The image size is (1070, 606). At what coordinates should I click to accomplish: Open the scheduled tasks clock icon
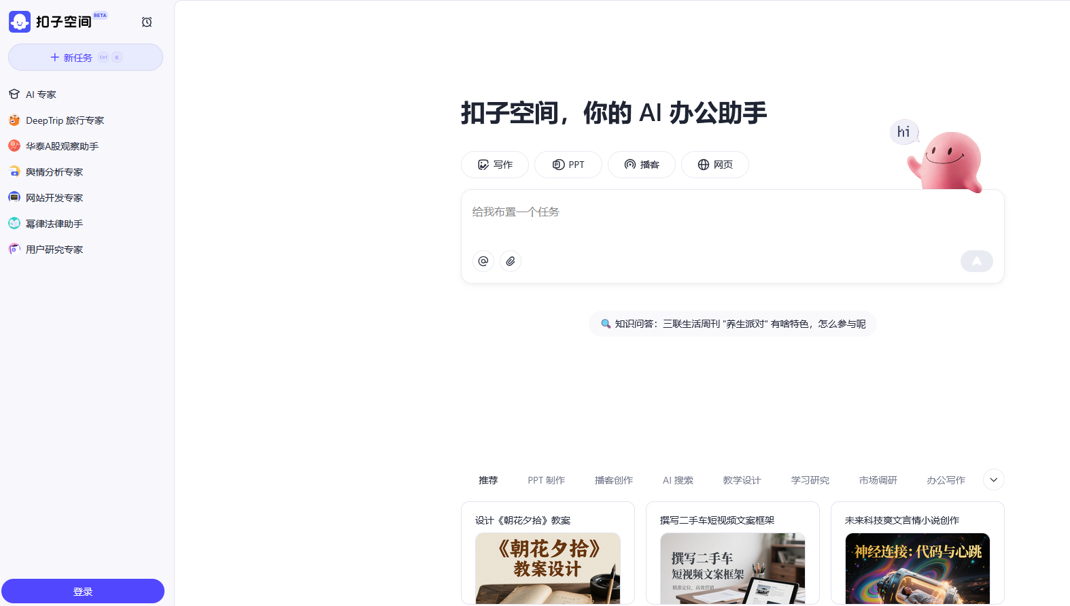pos(147,22)
